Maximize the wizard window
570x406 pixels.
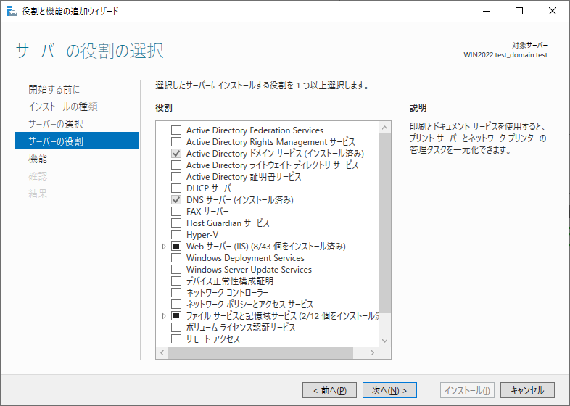click(x=519, y=12)
